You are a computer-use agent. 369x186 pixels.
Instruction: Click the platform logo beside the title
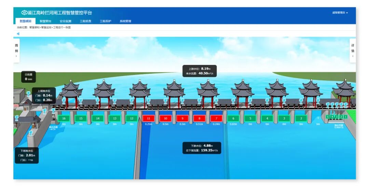pos(24,13)
